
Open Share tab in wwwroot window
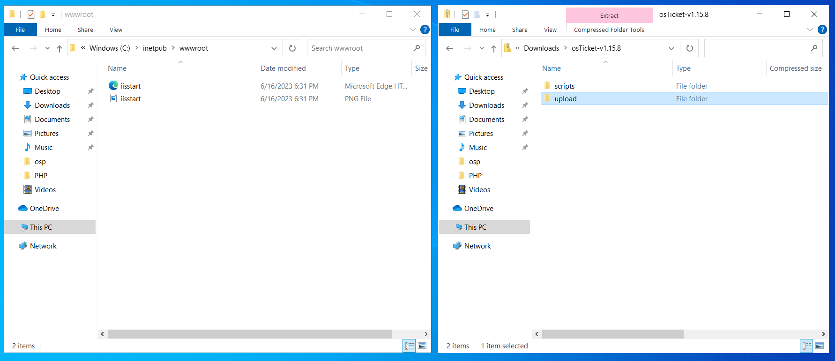[85, 30]
